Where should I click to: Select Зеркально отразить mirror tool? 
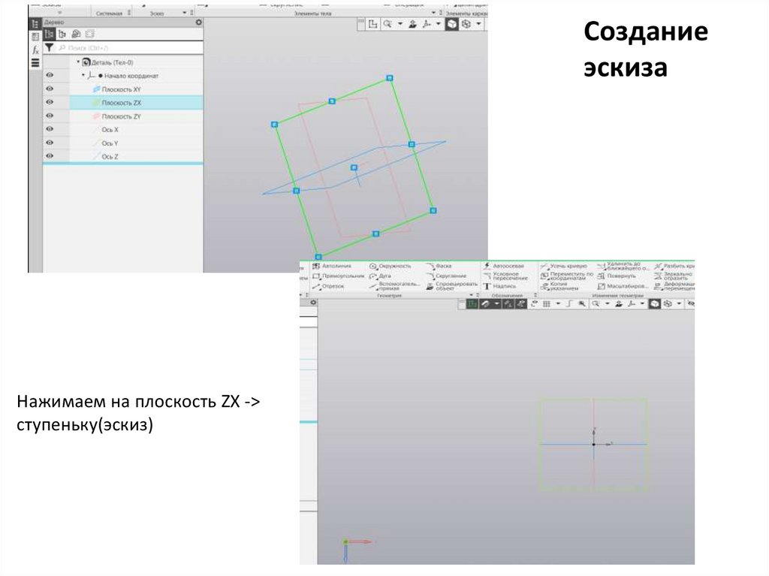click(674, 276)
